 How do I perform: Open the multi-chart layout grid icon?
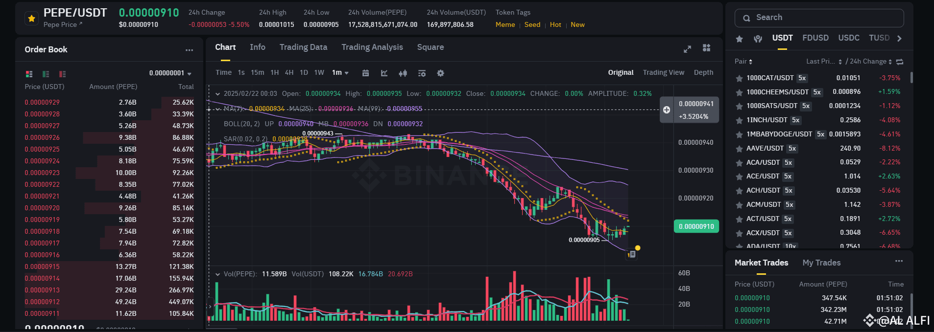click(706, 48)
